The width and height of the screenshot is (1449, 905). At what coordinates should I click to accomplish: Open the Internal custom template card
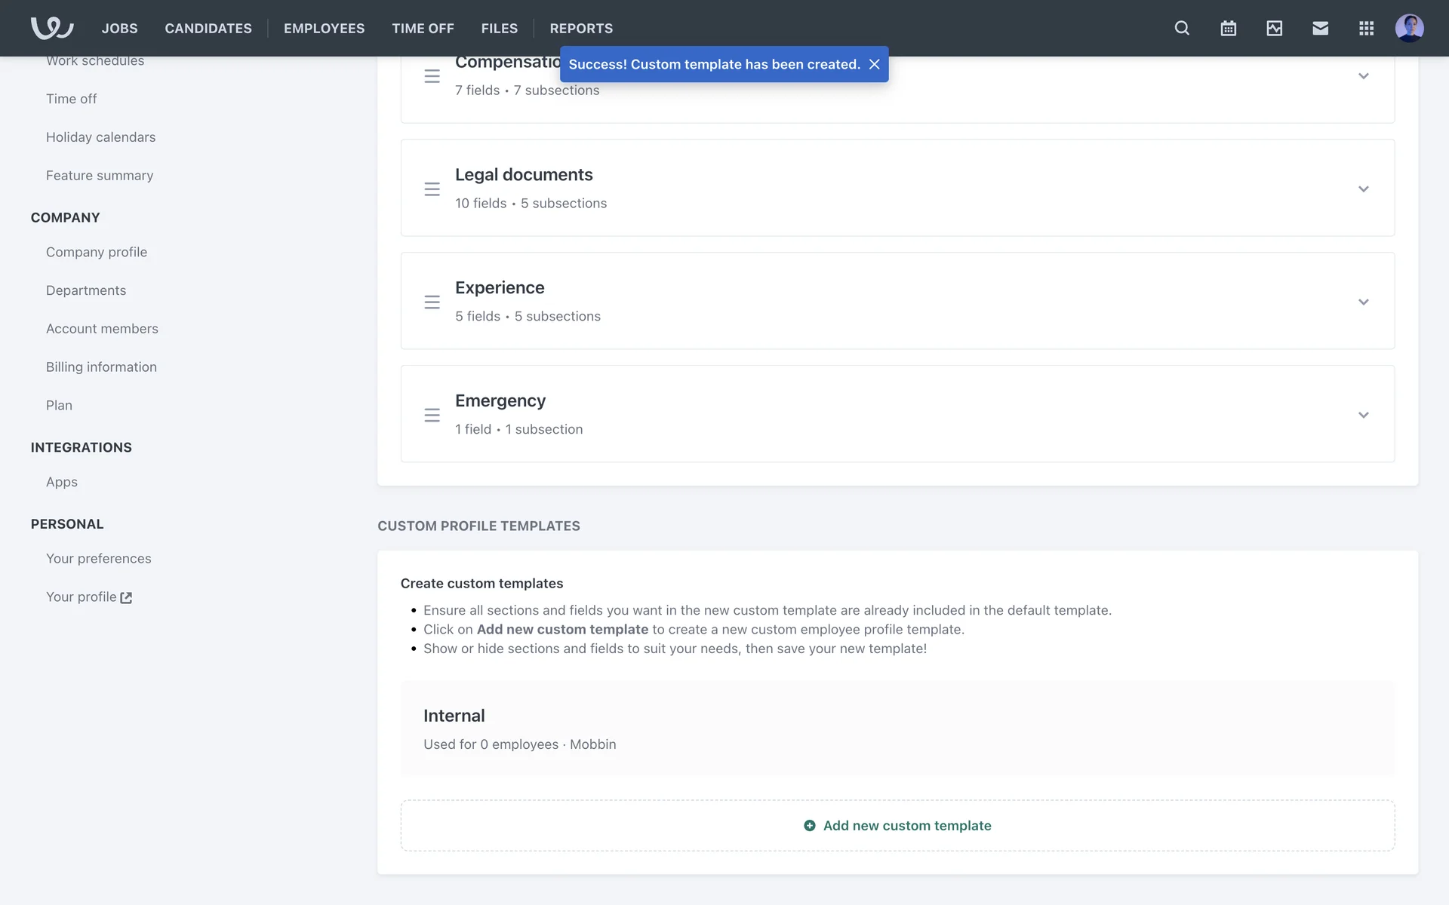897,728
